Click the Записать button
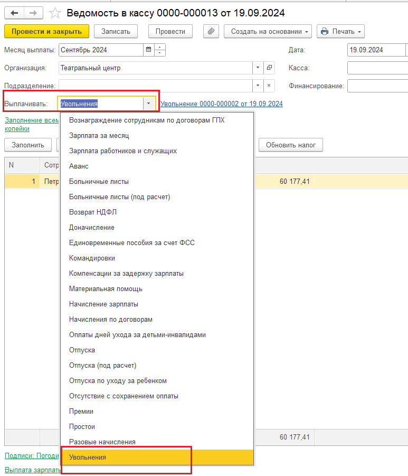 (x=116, y=31)
